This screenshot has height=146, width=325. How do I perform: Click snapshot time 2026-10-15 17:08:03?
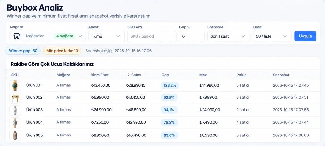coord(291,135)
